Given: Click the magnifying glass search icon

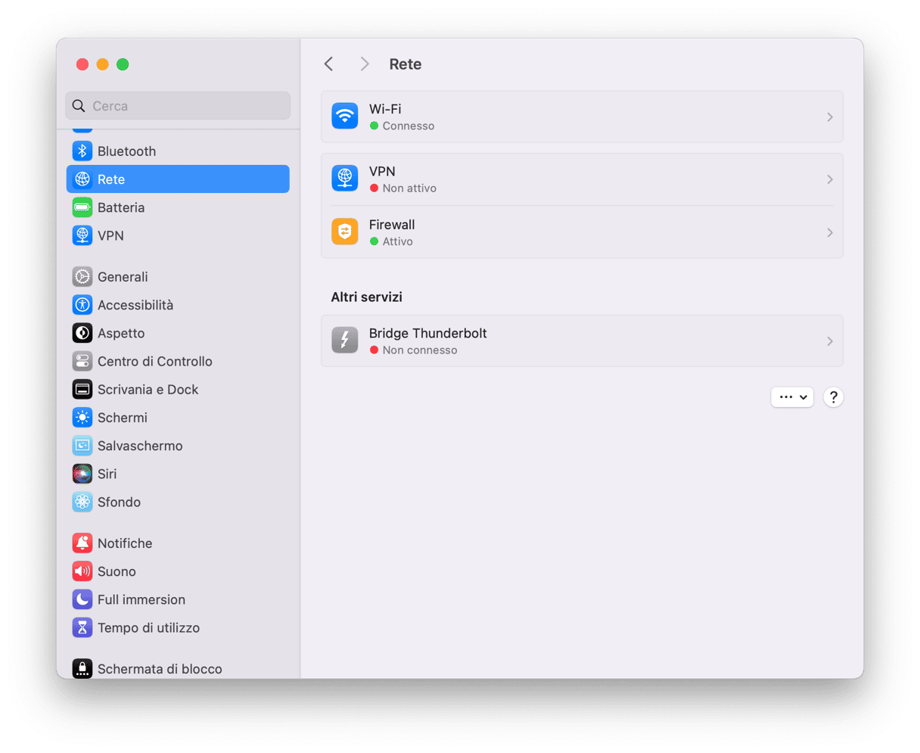Looking at the screenshot, I should coord(79,106).
